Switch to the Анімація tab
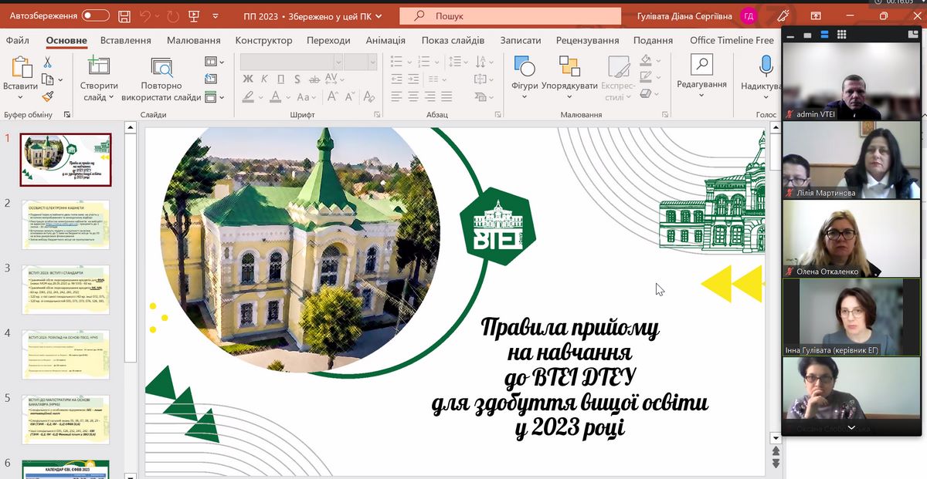 pos(385,40)
